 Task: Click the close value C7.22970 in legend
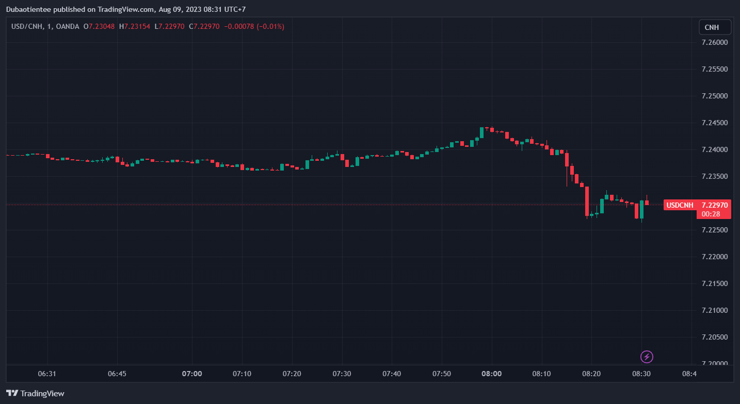click(x=205, y=26)
